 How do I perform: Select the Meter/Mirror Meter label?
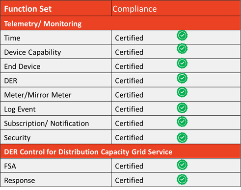coord(38,95)
